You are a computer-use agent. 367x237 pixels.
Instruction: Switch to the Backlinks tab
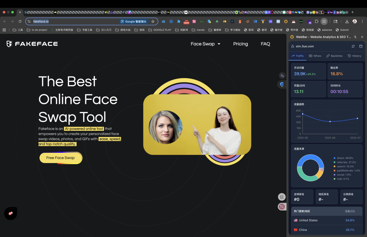click(x=334, y=56)
